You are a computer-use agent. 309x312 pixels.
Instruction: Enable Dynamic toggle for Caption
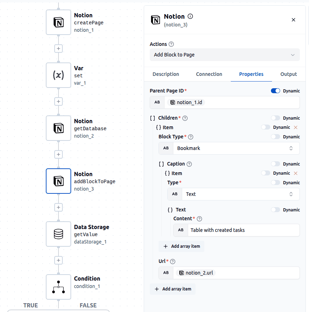pyautogui.click(x=276, y=164)
